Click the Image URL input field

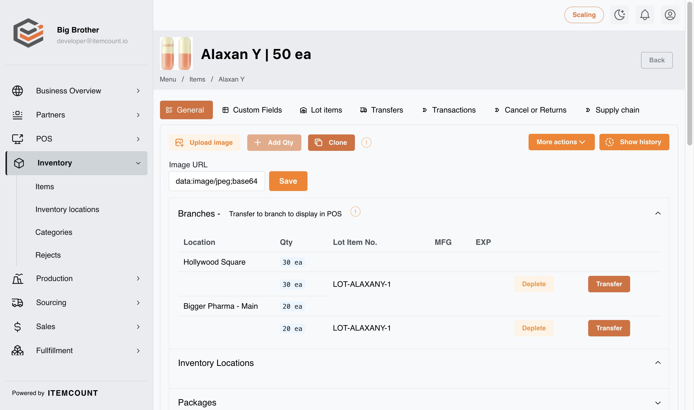tap(217, 181)
